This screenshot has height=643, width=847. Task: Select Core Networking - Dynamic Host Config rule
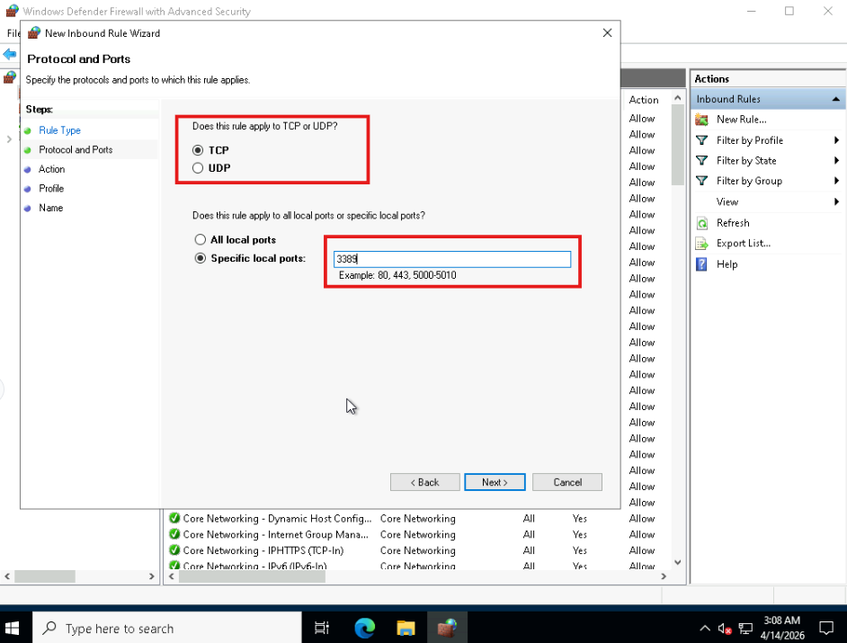[x=277, y=519]
